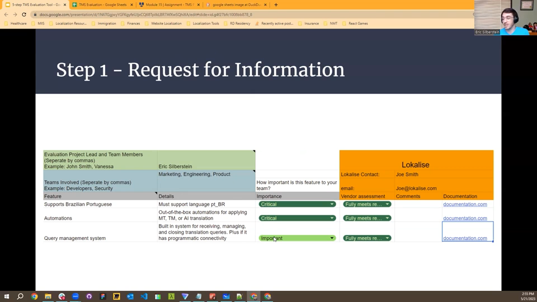Select the Query management system feature cell

pyautogui.click(x=100, y=232)
